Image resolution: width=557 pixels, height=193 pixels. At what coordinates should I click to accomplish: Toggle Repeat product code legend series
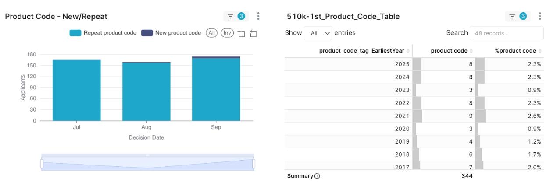(103, 33)
